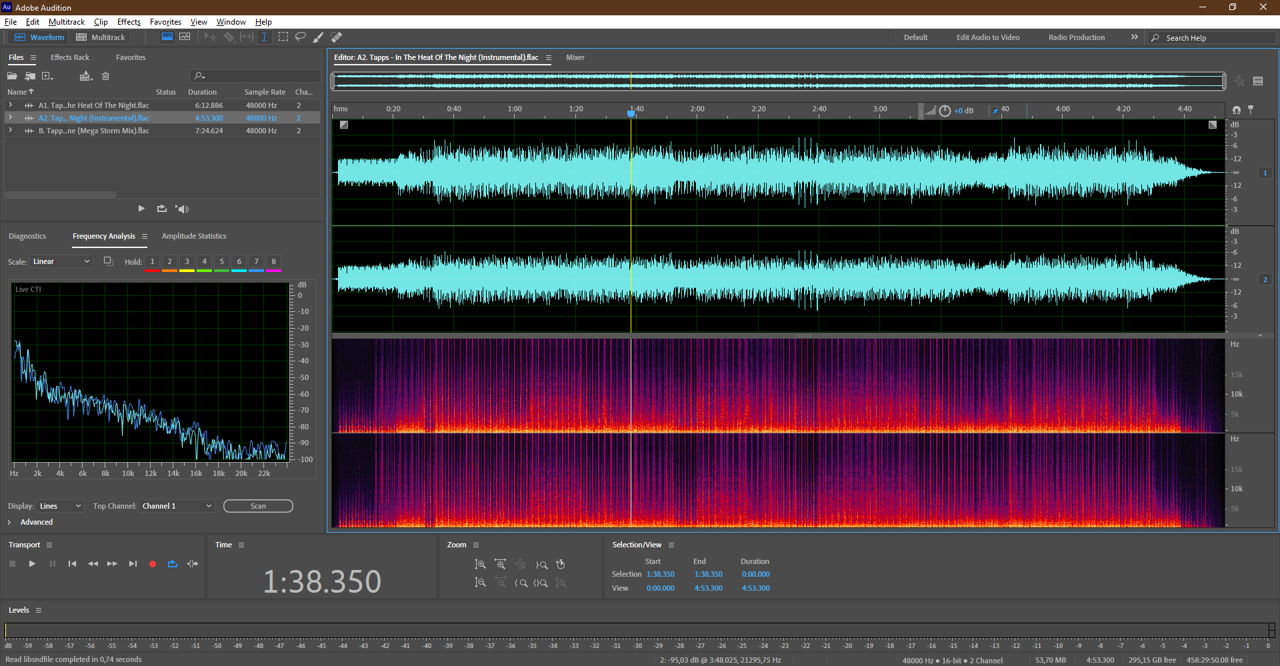The image size is (1280, 666).
Task: Open the Display Lines dropdown
Action: tap(60, 506)
